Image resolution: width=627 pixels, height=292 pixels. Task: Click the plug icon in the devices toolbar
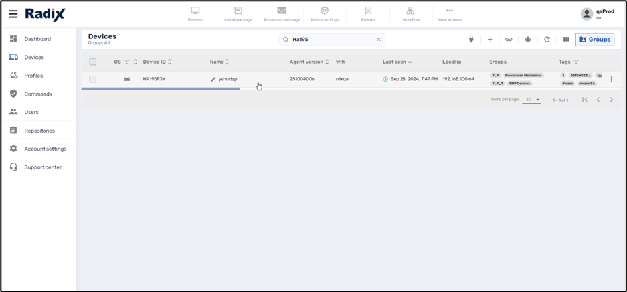point(471,40)
